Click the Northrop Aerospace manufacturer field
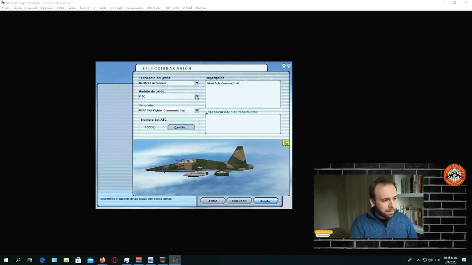The height and width of the screenshot is (265, 472). [167, 83]
